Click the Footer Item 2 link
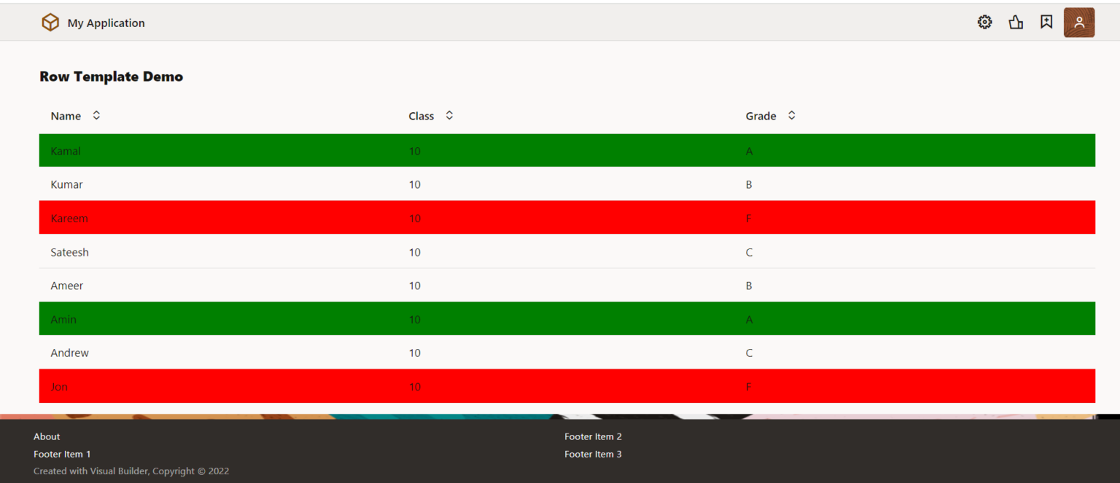 click(x=593, y=436)
